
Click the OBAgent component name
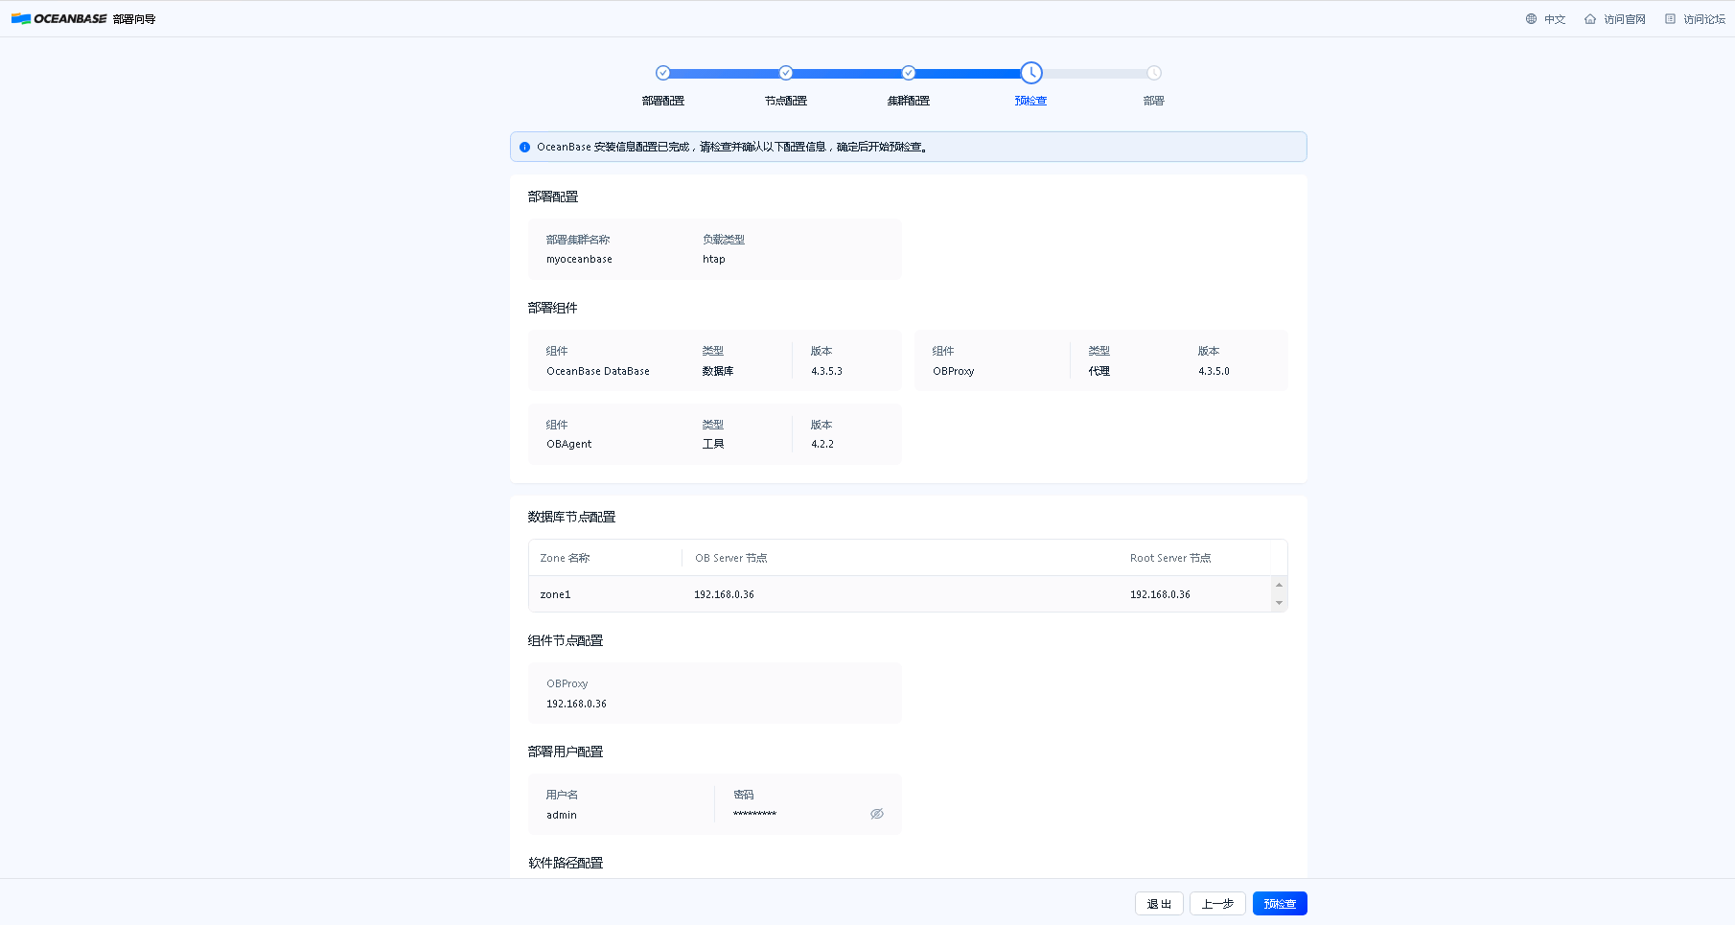(x=569, y=445)
